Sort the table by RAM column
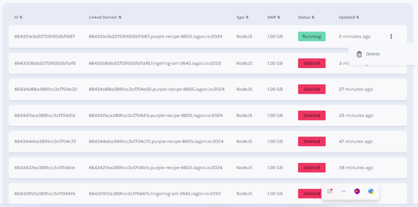This screenshot has height=207, width=418. click(x=279, y=17)
